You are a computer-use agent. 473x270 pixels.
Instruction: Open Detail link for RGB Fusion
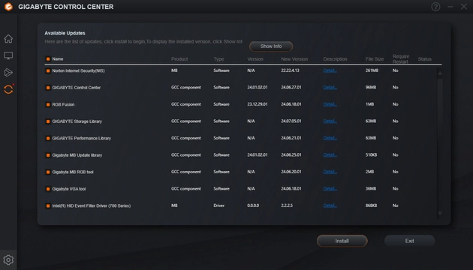click(x=330, y=104)
